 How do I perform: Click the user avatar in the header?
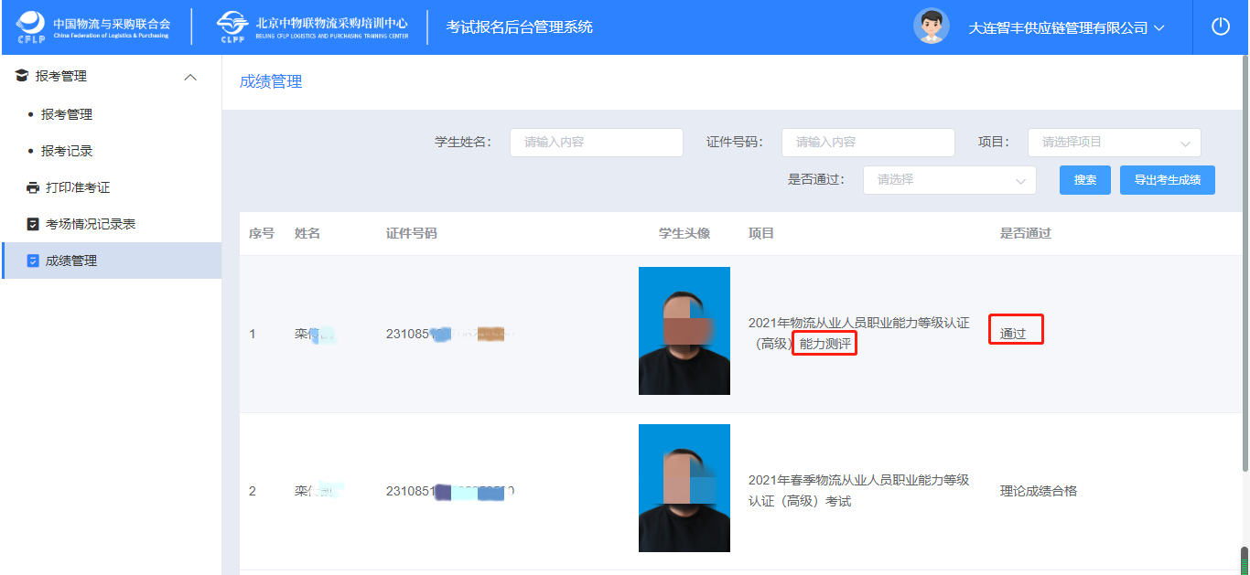tap(932, 26)
